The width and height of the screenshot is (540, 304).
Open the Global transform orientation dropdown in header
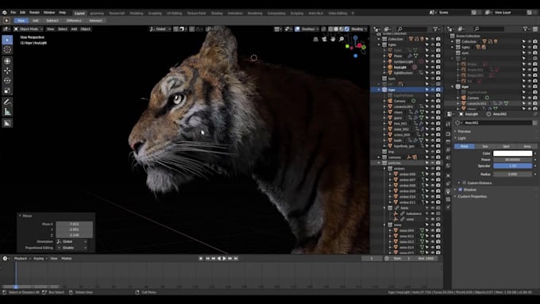click(x=160, y=29)
